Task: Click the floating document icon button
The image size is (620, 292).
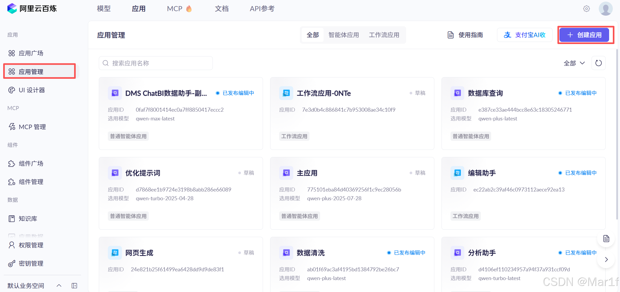Action: (x=606, y=239)
